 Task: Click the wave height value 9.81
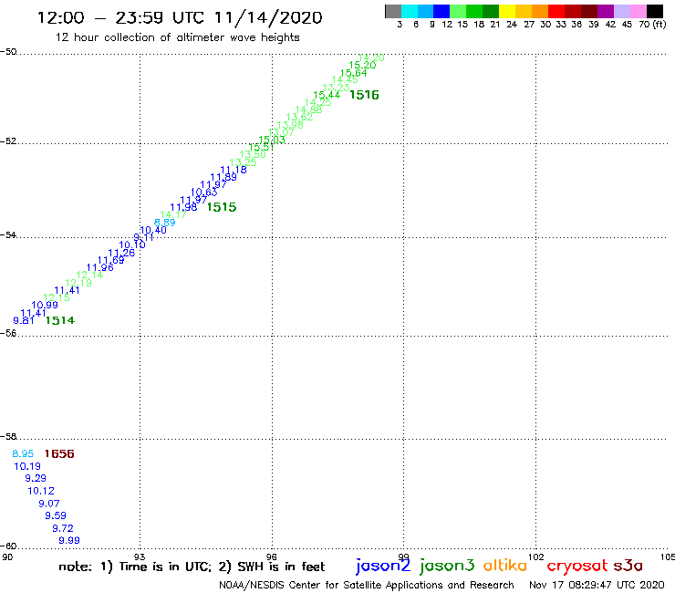[24, 320]
